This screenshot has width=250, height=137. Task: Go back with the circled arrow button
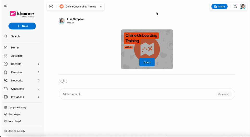(51, 6)
